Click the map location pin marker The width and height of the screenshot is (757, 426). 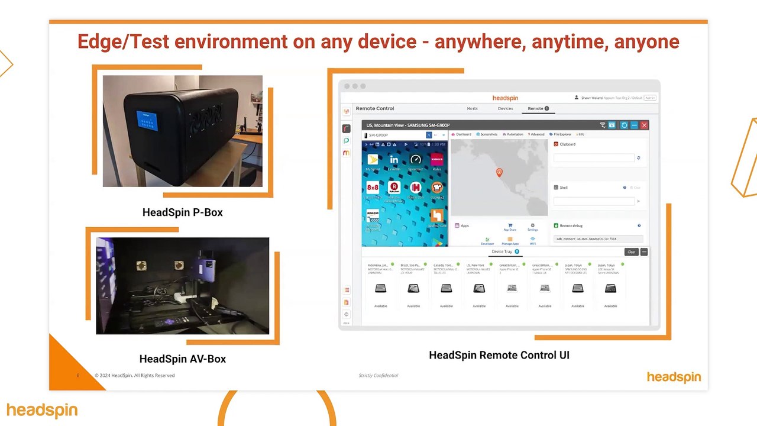click(499, 172)
